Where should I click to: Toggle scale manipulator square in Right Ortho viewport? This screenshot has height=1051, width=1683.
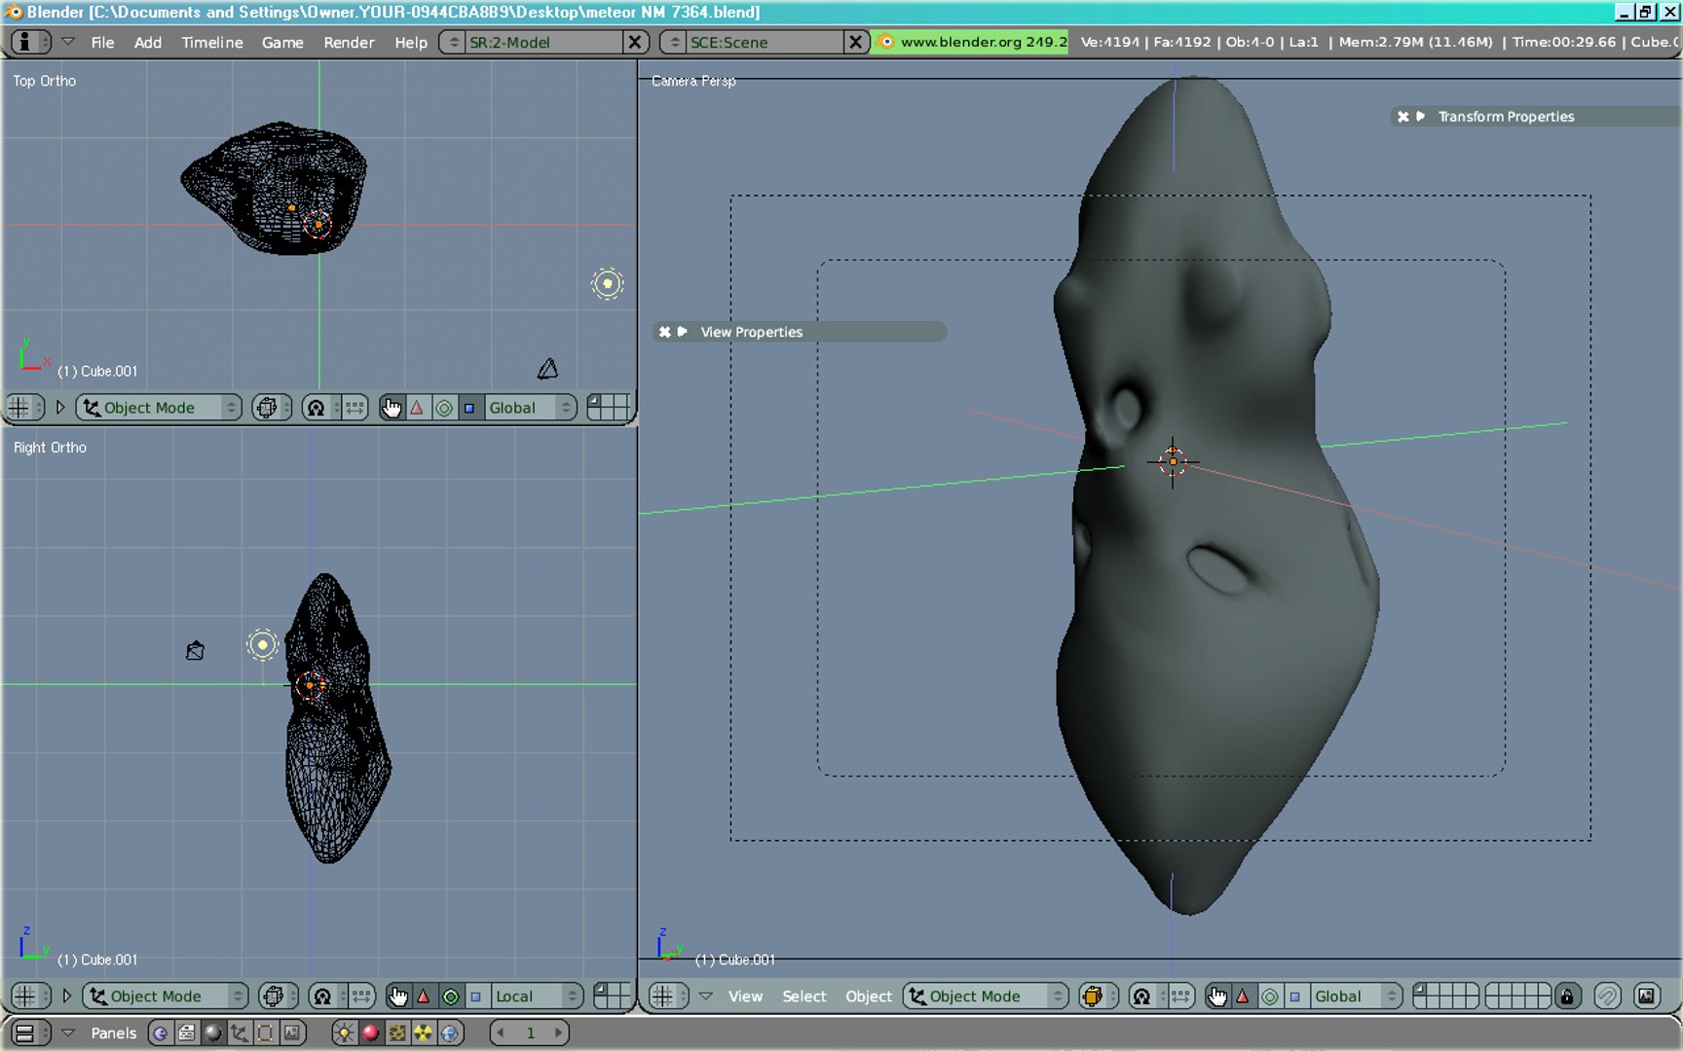[476, 996]
